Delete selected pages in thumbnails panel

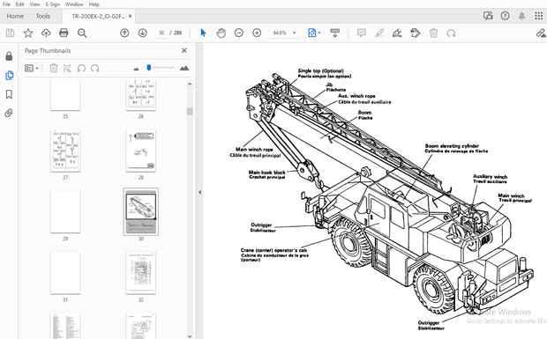[53, 68]
